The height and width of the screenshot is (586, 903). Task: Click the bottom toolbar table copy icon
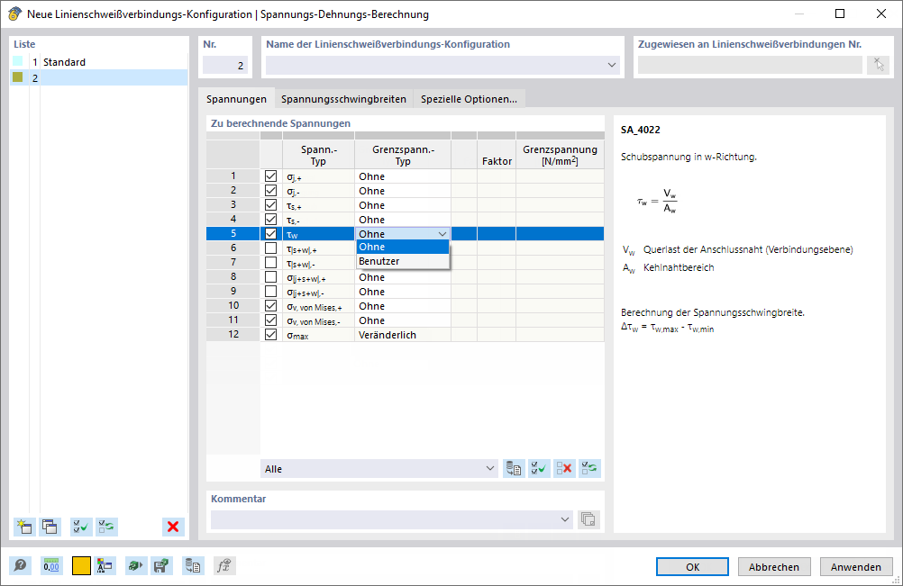tap(193, 566)
